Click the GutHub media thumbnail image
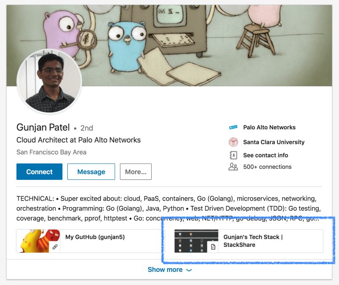339x285 pixels. click(38, 241)
